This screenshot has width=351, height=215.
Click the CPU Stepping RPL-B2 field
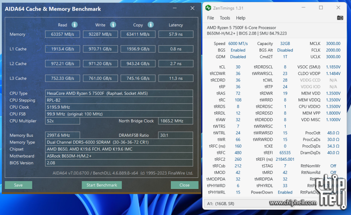tap(119, 100)
